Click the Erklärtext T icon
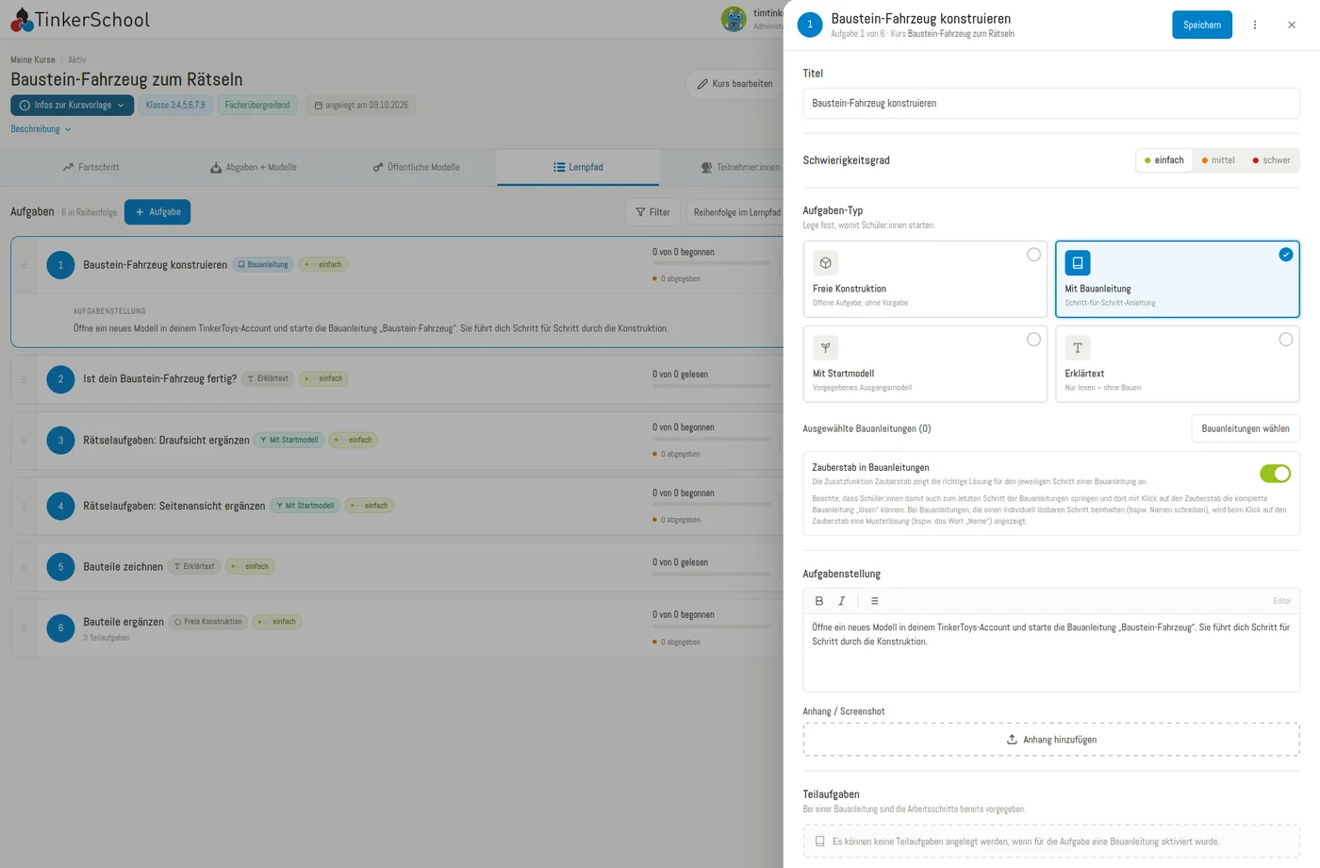Image resolution: width=1320 pixels, height=868 pixels. [x=1078, y=348]
